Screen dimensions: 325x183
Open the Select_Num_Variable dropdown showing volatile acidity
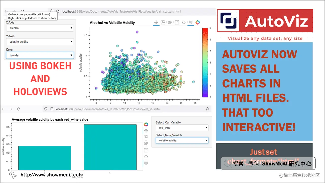[x=182, y=140]
